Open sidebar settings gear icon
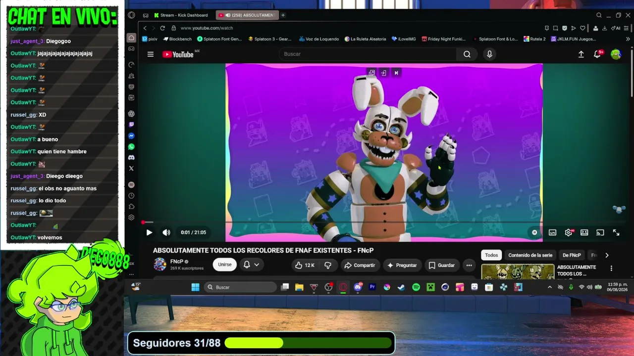Image resolution: width=634 pixels, height=356 pixels. pyautogui.click(x=131, y=217)
